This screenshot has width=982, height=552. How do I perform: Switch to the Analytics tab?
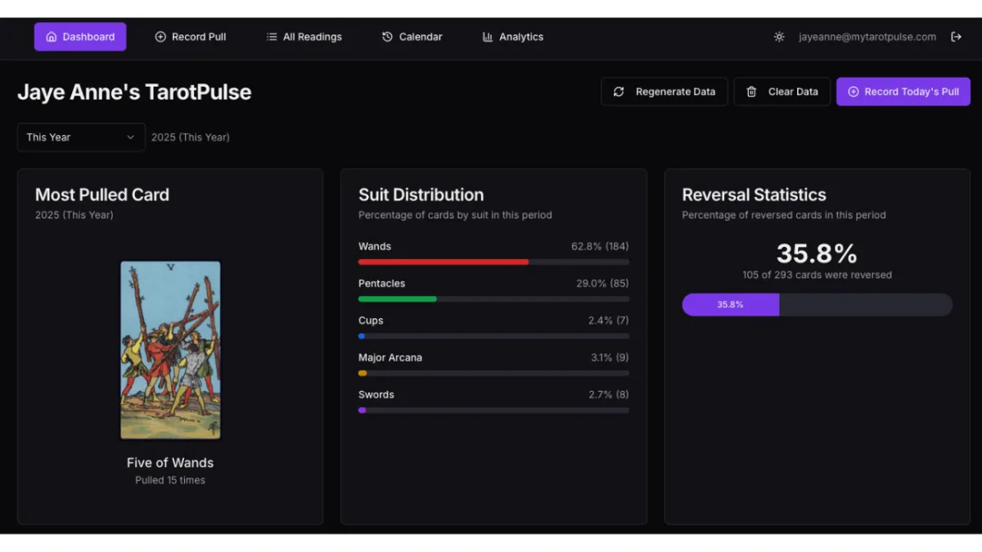pos(520,37)
